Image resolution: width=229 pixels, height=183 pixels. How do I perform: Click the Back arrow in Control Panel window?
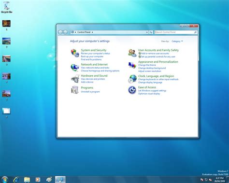(60, 32)
